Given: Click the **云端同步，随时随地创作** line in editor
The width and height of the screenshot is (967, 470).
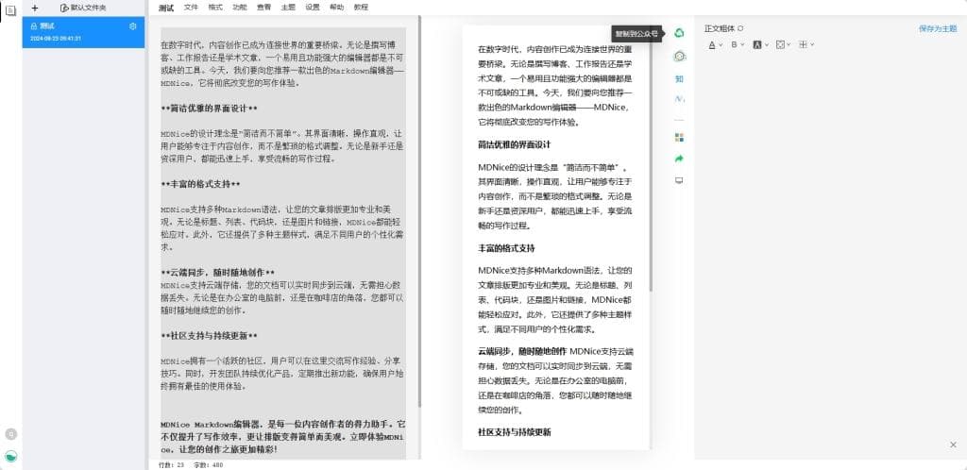Looking at the screenshot, I should [x=218, y=272].
